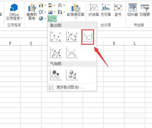152x128 pixels.
Task: Select column F header
Action: click(10, 43)
